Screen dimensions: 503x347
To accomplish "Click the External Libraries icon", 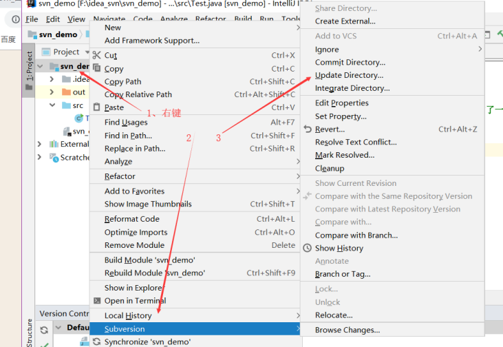I will [x=54, y=144].
